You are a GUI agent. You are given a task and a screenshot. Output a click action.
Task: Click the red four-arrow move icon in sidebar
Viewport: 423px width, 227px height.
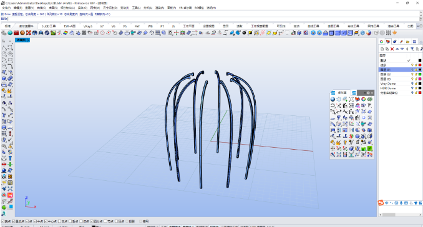[x=4, y=164]
